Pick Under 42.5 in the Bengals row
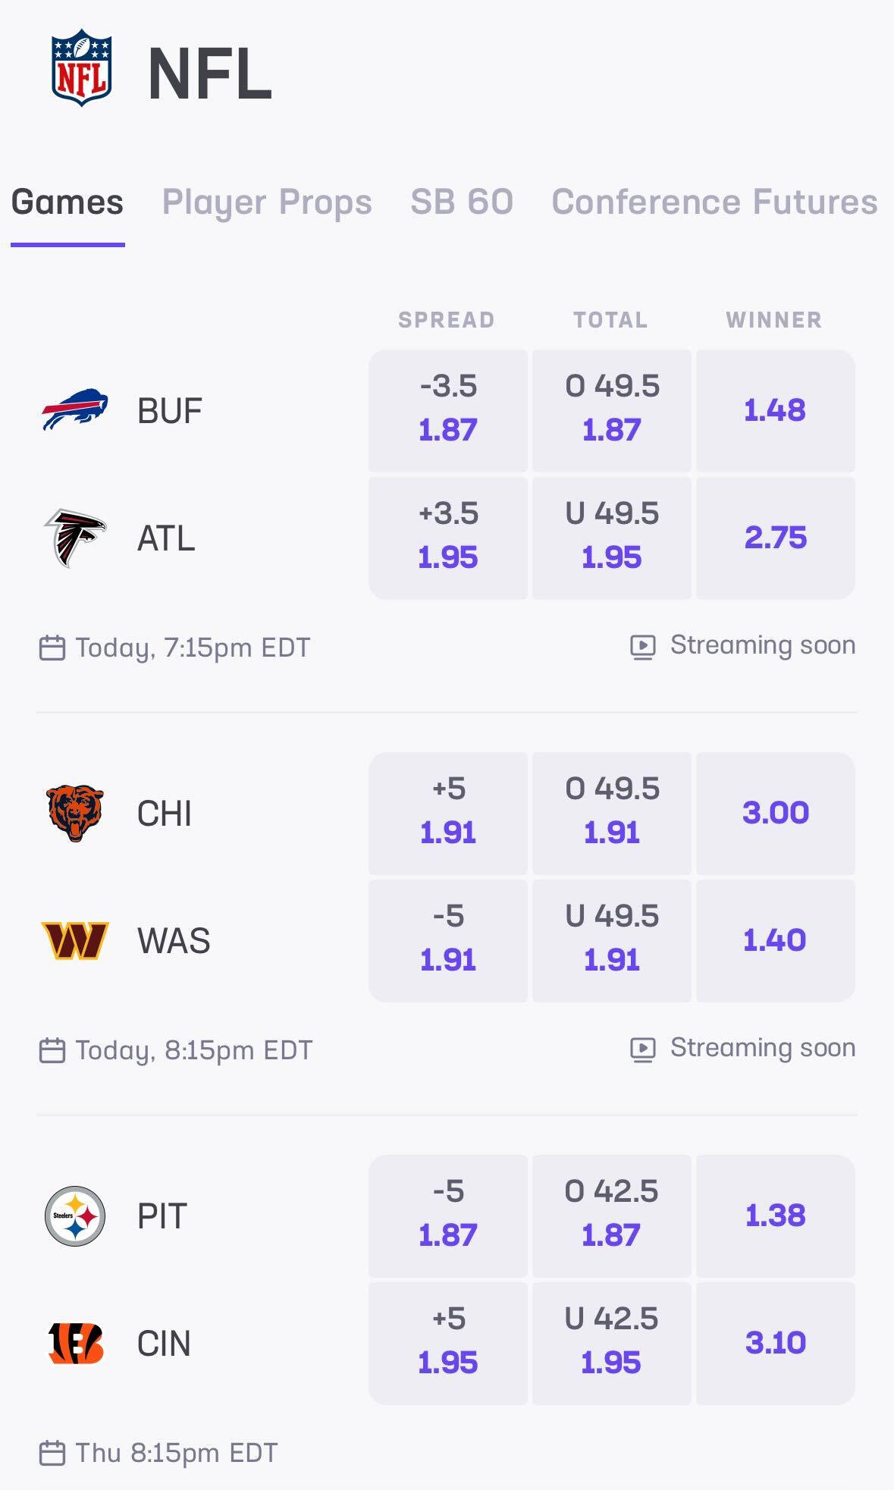 click(x=612, y=1343)
